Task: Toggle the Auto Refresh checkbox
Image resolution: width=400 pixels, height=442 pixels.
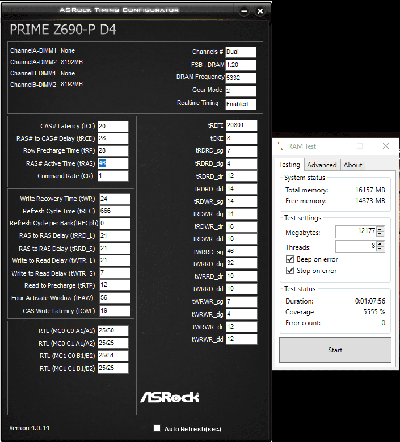Action: click(x=157, y=428)
